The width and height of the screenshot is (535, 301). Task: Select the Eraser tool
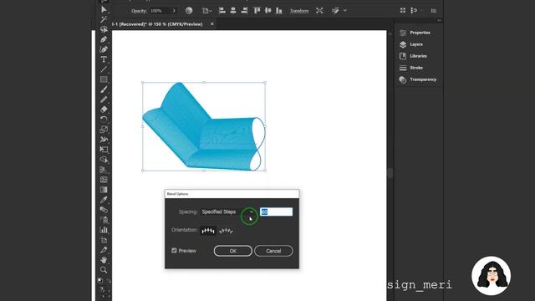coord(104,110)
